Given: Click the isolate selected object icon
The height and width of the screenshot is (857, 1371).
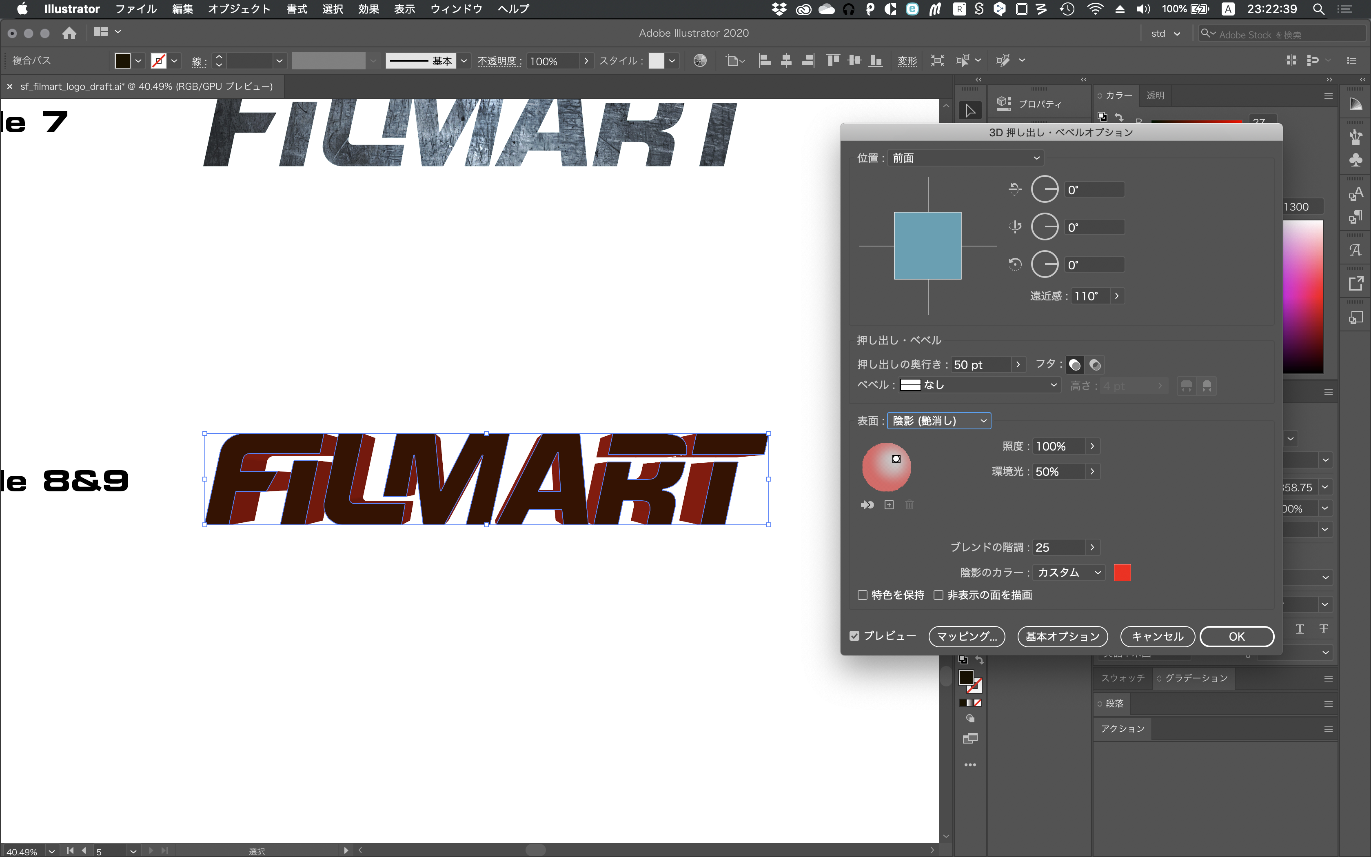Looking at the screenshot, I should [x=937, y=61].
